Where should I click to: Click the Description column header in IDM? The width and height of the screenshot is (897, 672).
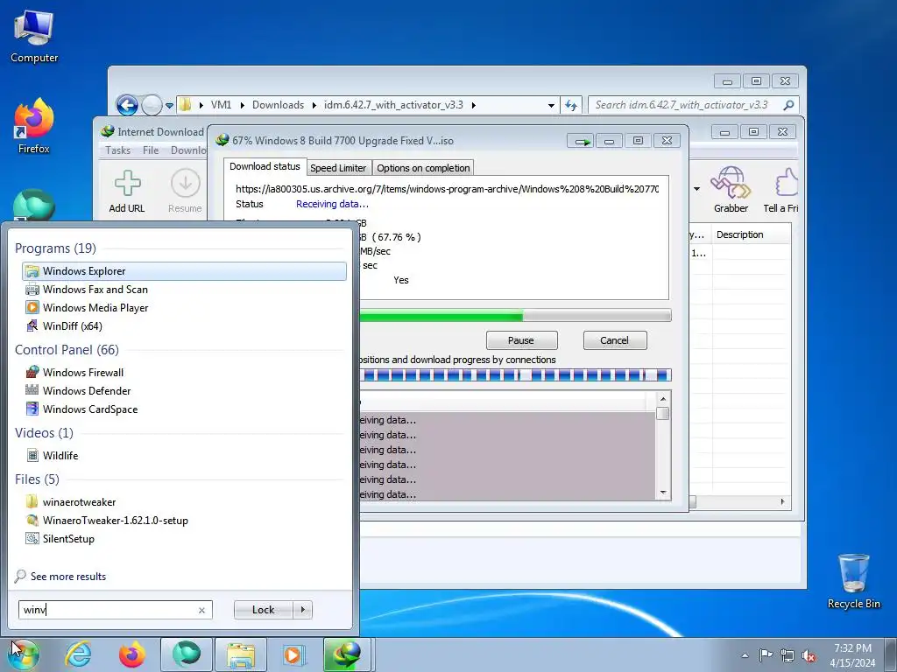pyautogui.click(x=751, y=234)
